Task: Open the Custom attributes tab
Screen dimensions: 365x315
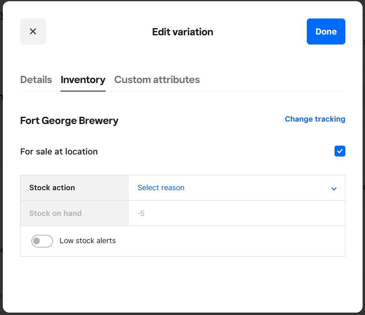Action: [x=157, y=79]
